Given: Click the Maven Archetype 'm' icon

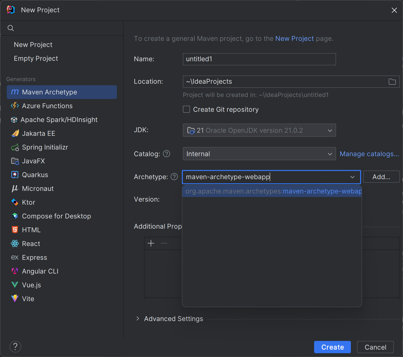Looking at the screenshot, I should 15,92.
